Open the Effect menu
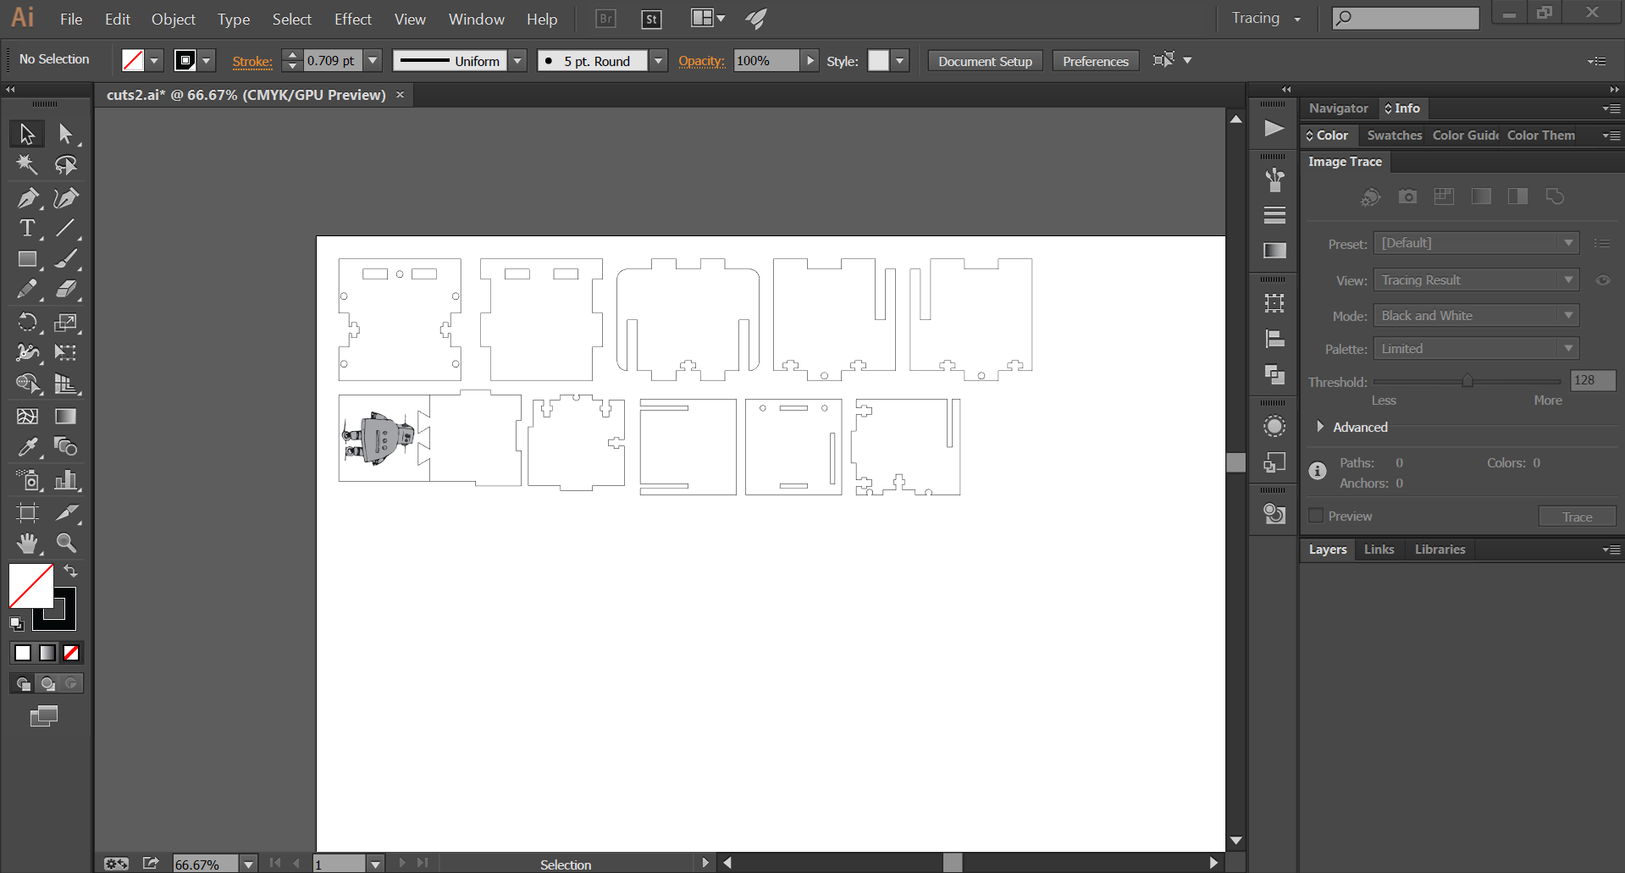 tap(352, 19)
